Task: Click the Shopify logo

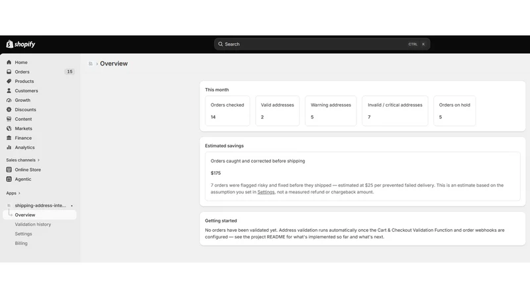Action: 21,44
